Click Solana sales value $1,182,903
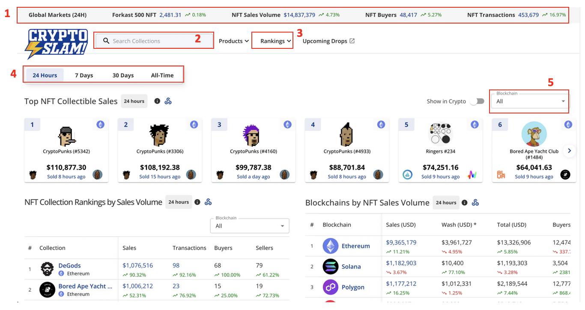 (401, 263)
